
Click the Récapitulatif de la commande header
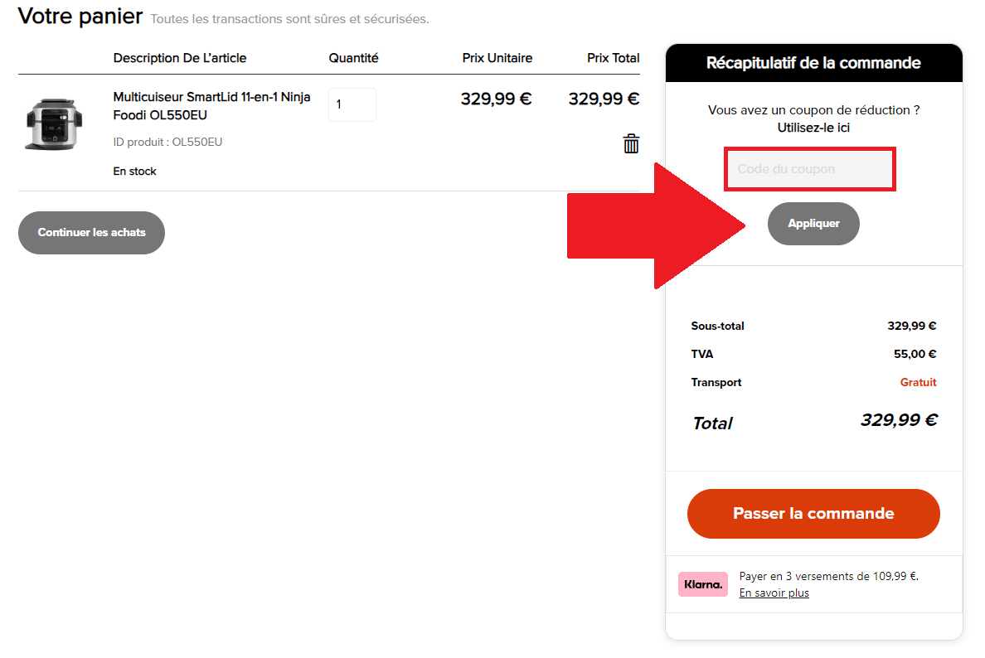point(813,63)
